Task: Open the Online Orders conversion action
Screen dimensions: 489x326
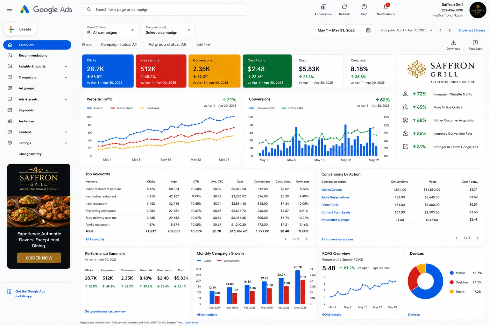Action: click(331, 190)
